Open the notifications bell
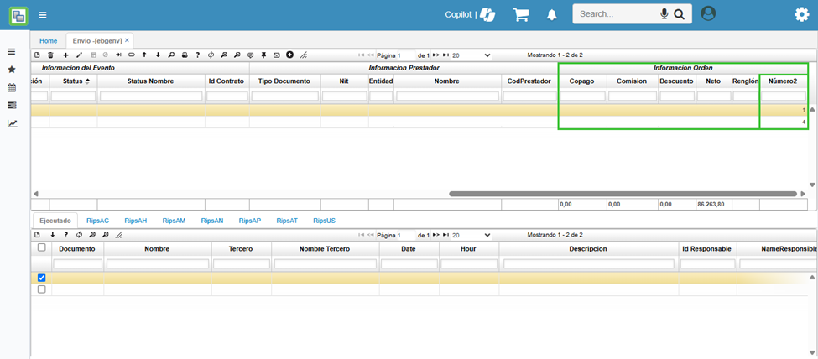The width and height of the screenshot is (818, 359). click(x=552, y=14)
